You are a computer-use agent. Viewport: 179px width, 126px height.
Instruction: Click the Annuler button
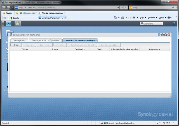60,45
